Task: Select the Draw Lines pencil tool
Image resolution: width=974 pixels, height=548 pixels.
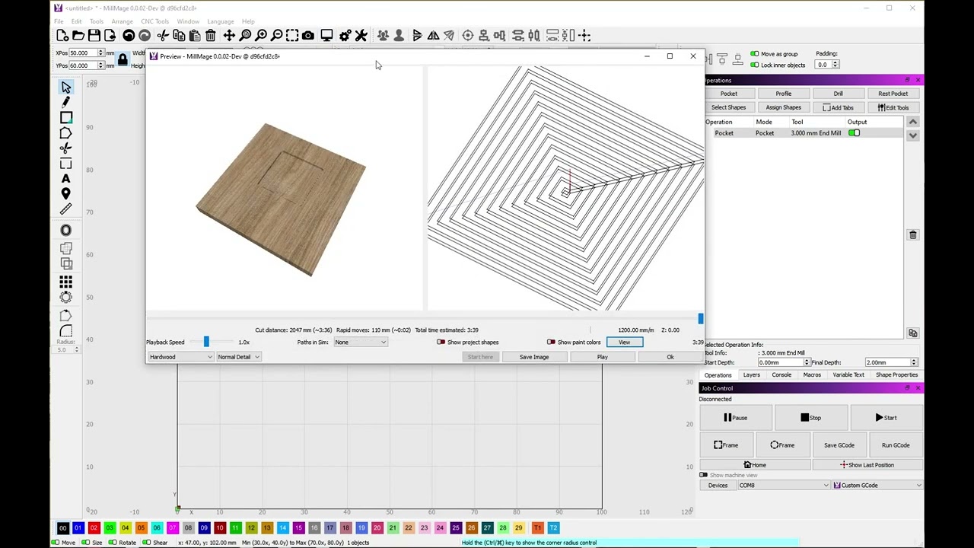Action: tap(66, 103)
